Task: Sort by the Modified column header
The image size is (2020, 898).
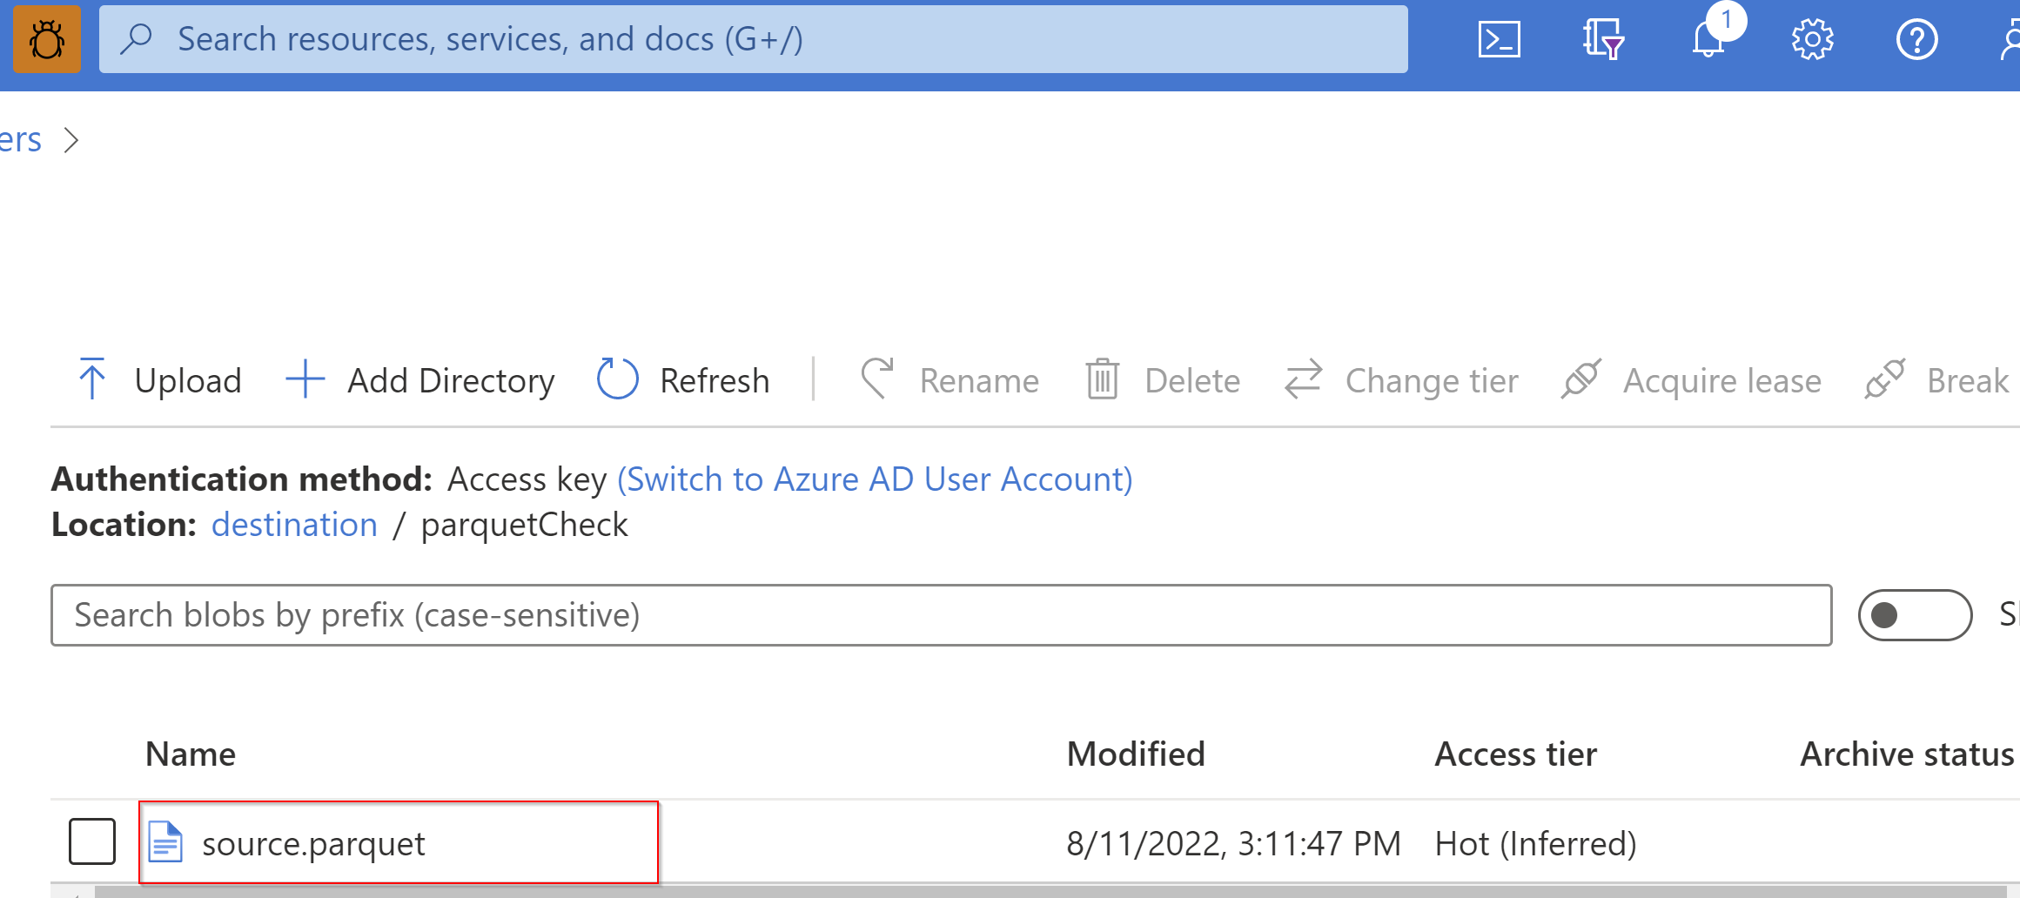Action: click(1136, 754)
